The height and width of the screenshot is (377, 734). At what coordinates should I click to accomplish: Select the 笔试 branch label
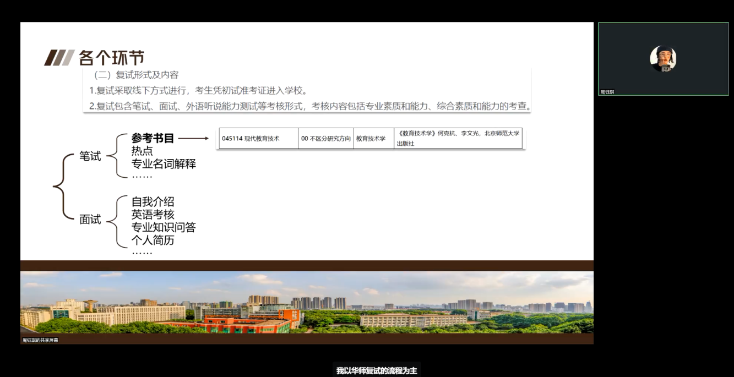90,156
